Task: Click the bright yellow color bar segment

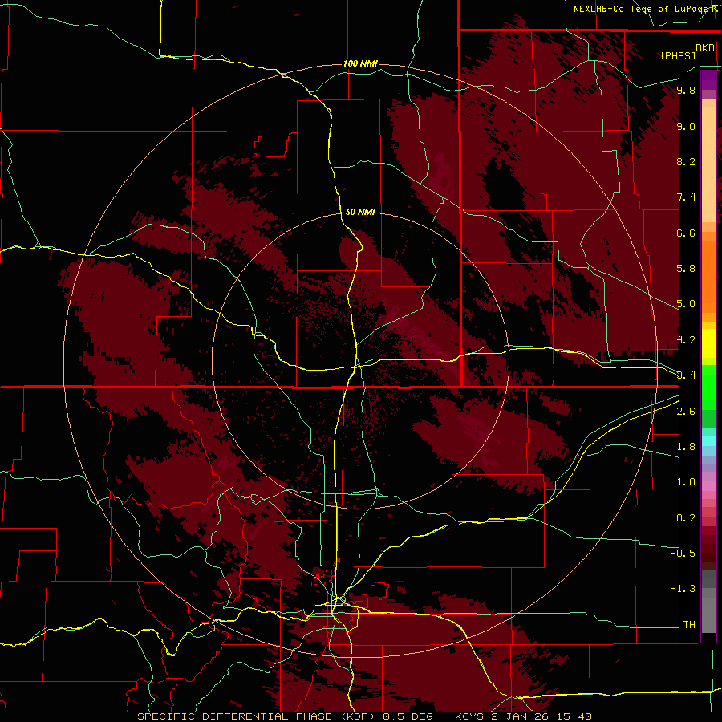Action: (x=708, y=343)
